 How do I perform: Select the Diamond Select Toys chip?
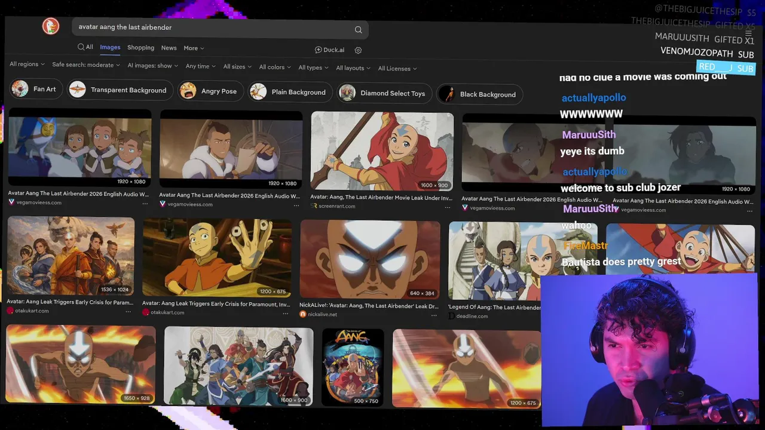[384, 93]
